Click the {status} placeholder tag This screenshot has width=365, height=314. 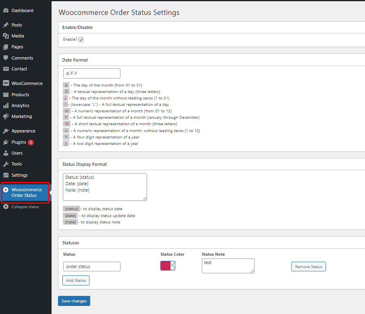click(71, 209)
